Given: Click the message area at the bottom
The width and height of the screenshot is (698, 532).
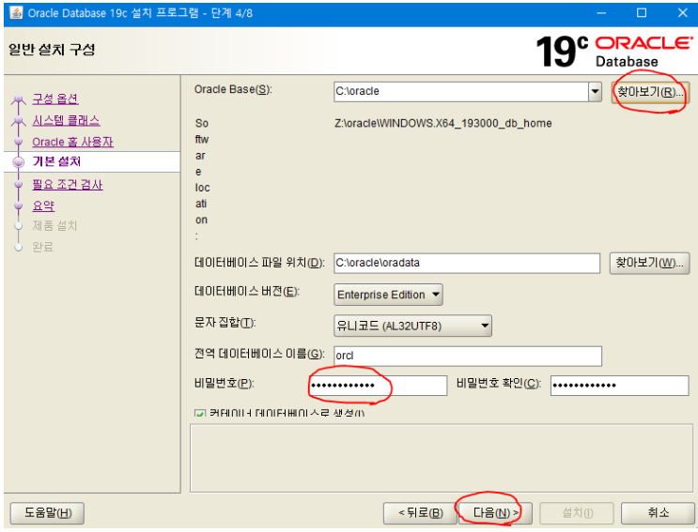Looking at the screenshot, I should 442,458.
